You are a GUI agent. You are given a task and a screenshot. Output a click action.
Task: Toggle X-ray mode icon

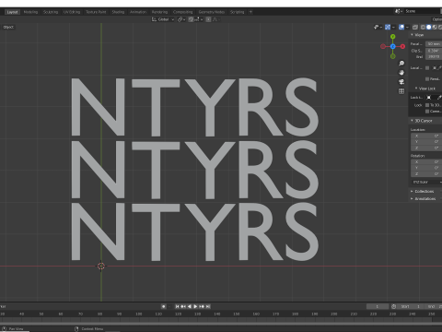point(415,27)
